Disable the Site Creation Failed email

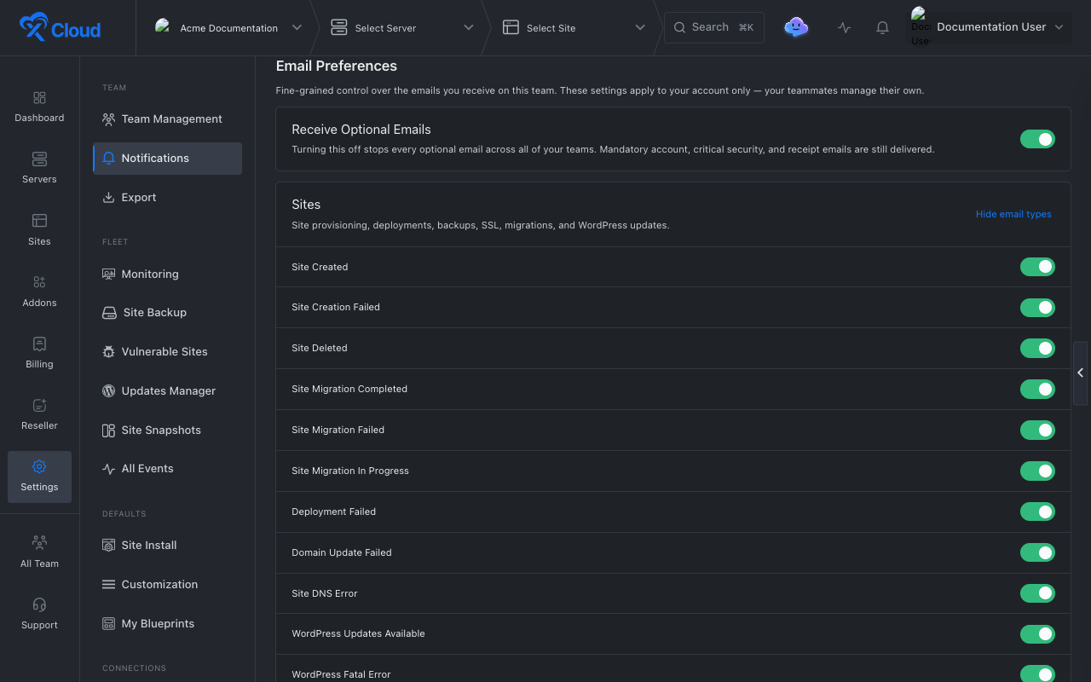click(x=1037, y=307)
